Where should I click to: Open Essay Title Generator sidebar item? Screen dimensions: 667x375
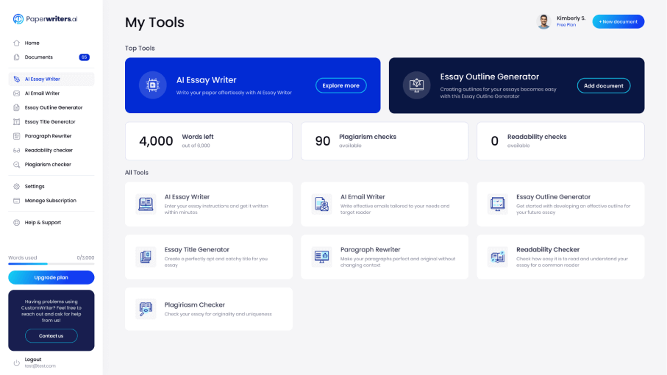click(x=51, y=121)
